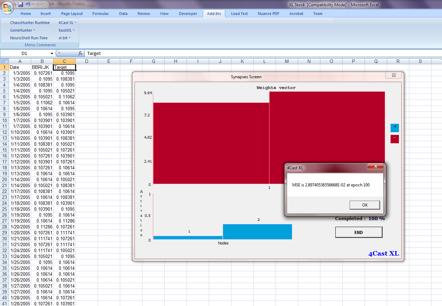Viewport: 442px width, 306px height.
Task: Expand the 4Cast XL menu
Action: coord(68,23)
